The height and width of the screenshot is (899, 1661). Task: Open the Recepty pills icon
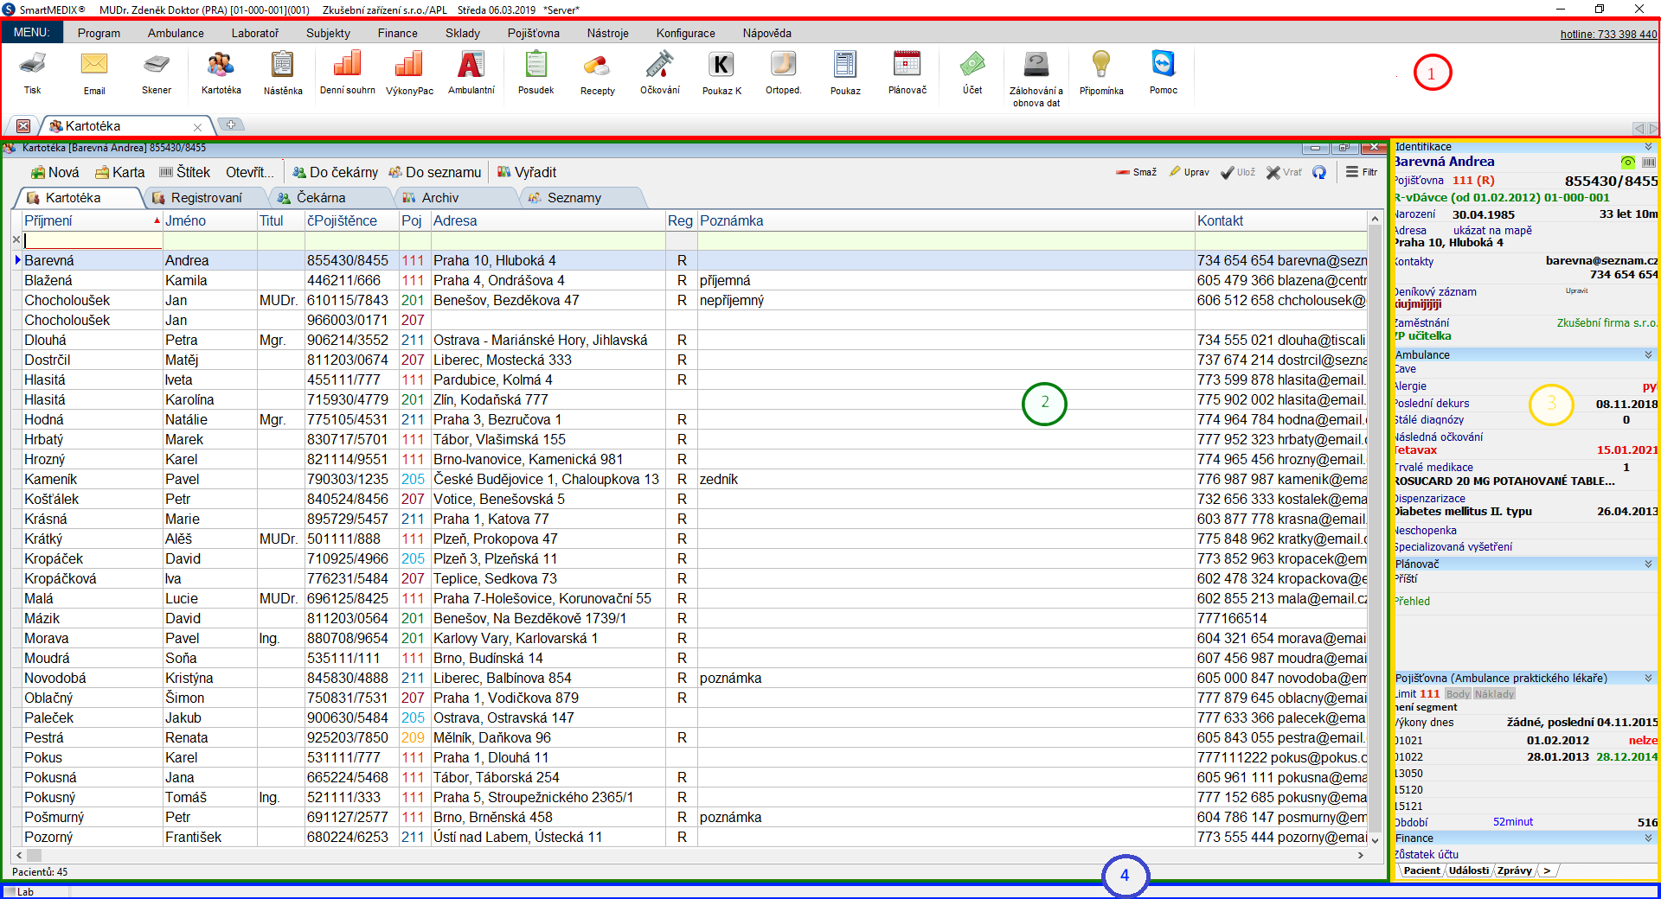597,66
